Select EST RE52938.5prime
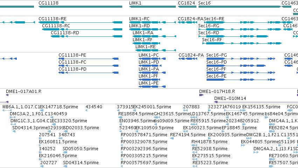 coord(195,152)
